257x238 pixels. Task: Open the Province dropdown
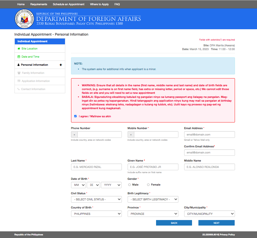coord(153,214)
